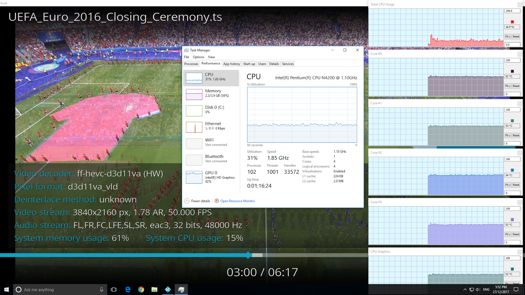Activate the Cortana microphone icon

tap(101, 289)
